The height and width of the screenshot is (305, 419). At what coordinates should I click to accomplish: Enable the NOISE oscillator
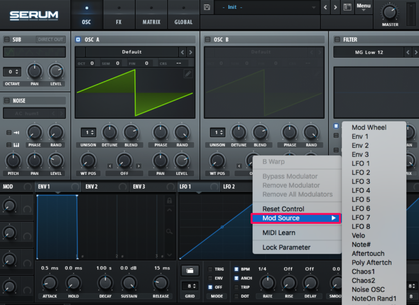7,100
